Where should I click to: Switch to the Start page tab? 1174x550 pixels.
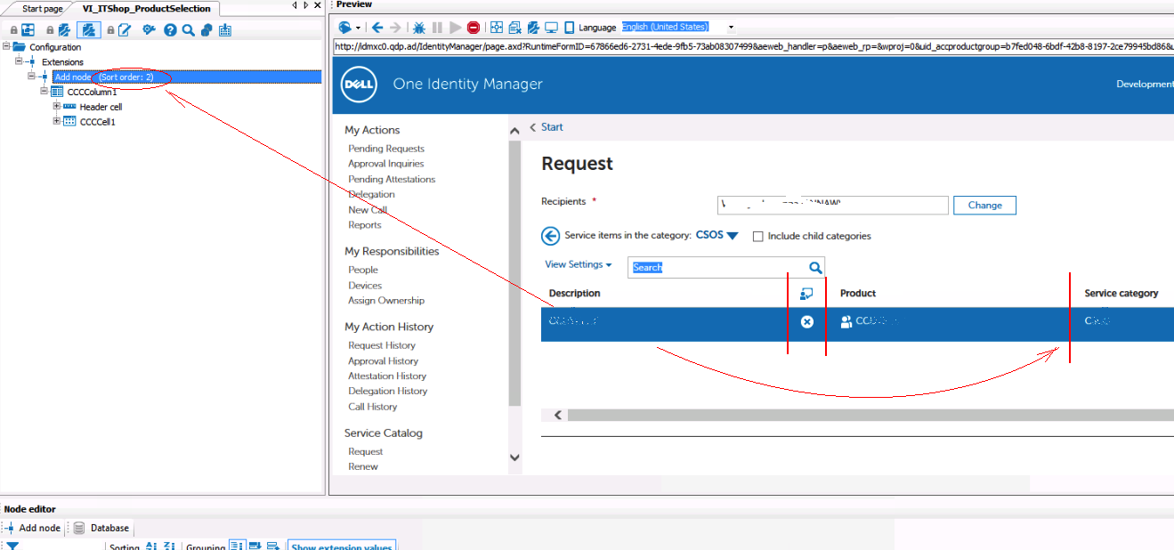click(x=43, y=9)
